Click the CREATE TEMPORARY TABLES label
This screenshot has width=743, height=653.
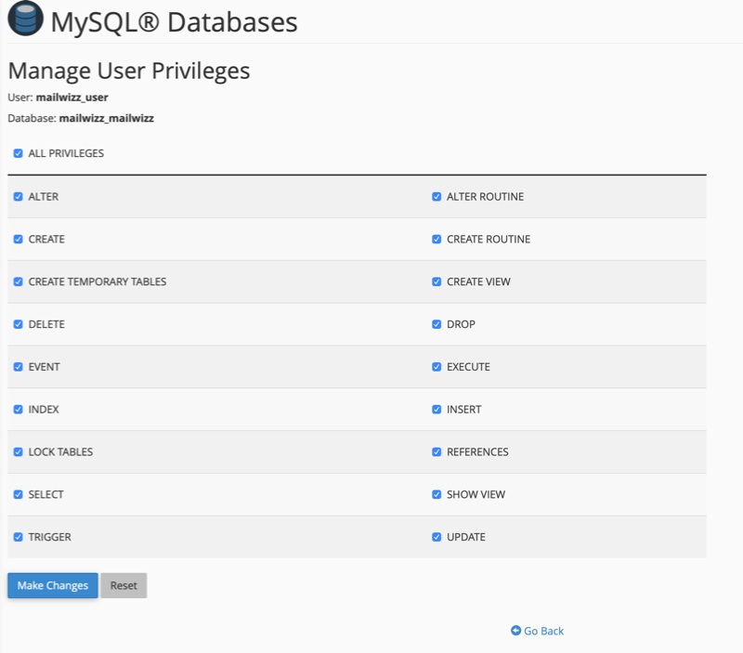(x=98, y=282)
